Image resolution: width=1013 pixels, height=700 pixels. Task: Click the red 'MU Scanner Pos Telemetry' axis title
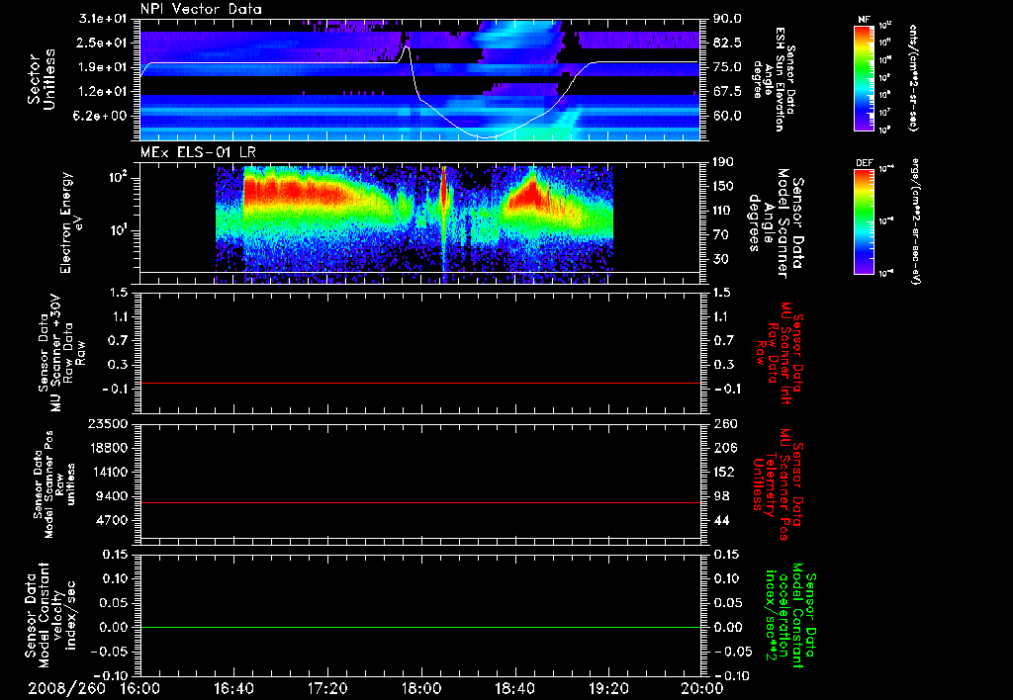(x=778, y=484)
